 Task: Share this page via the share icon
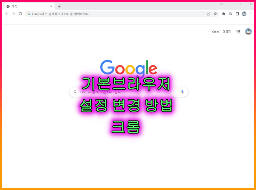tap(208, 14)
